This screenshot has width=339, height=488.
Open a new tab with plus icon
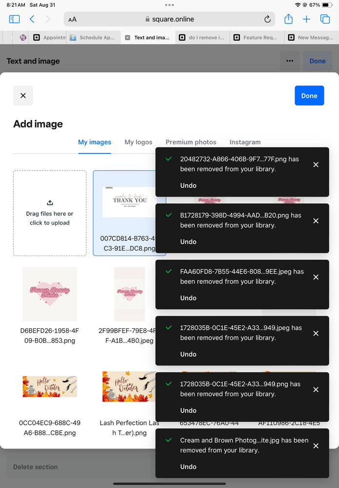(307, 20)
